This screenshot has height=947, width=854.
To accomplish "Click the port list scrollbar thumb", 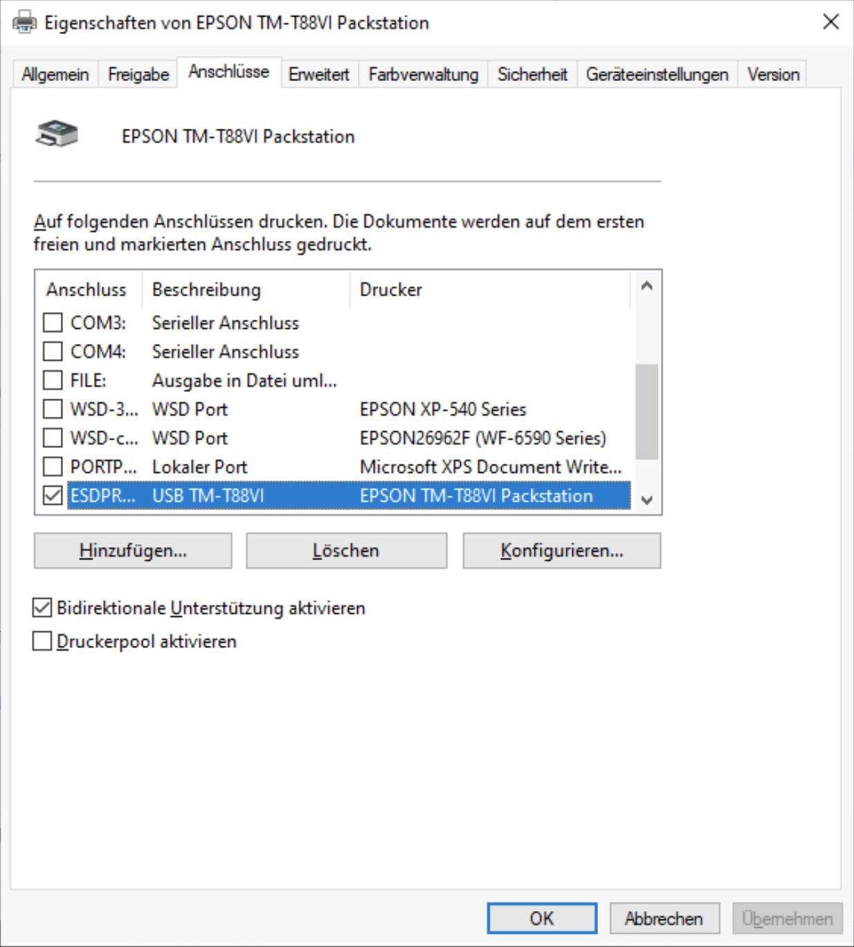I will [x=647, y=411].
